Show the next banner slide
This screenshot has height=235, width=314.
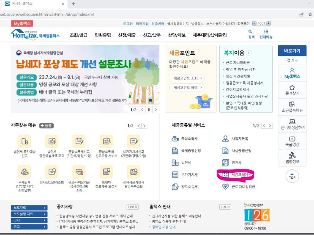click(x=156, y=110)
